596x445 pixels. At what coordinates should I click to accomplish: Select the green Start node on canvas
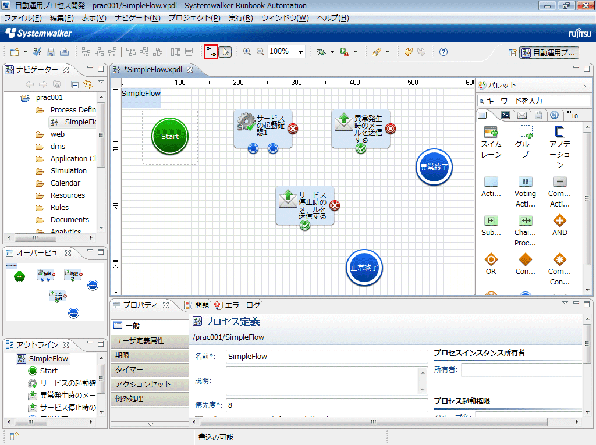click(x=170, y=137)
